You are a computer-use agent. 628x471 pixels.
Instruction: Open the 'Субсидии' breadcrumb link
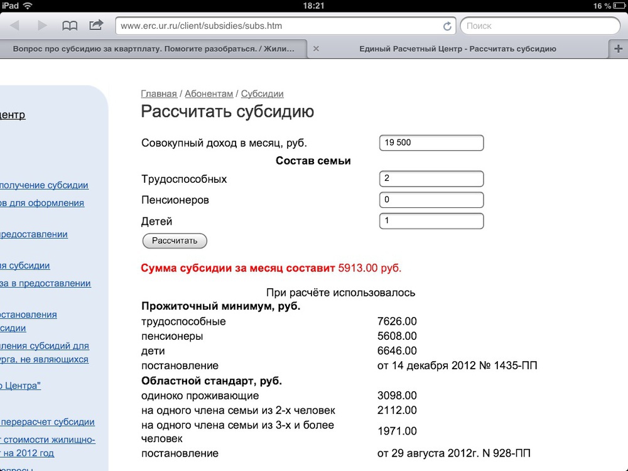point(262,94)
